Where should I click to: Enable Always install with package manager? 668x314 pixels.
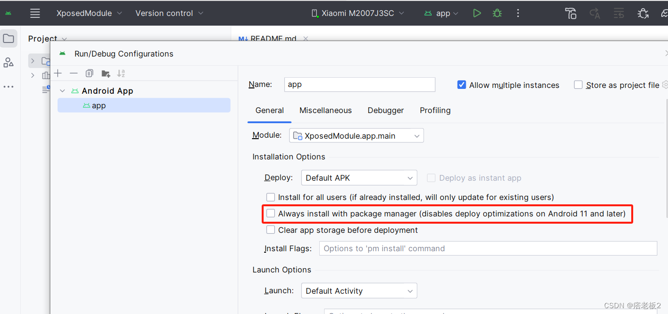[x=270, y=213]
